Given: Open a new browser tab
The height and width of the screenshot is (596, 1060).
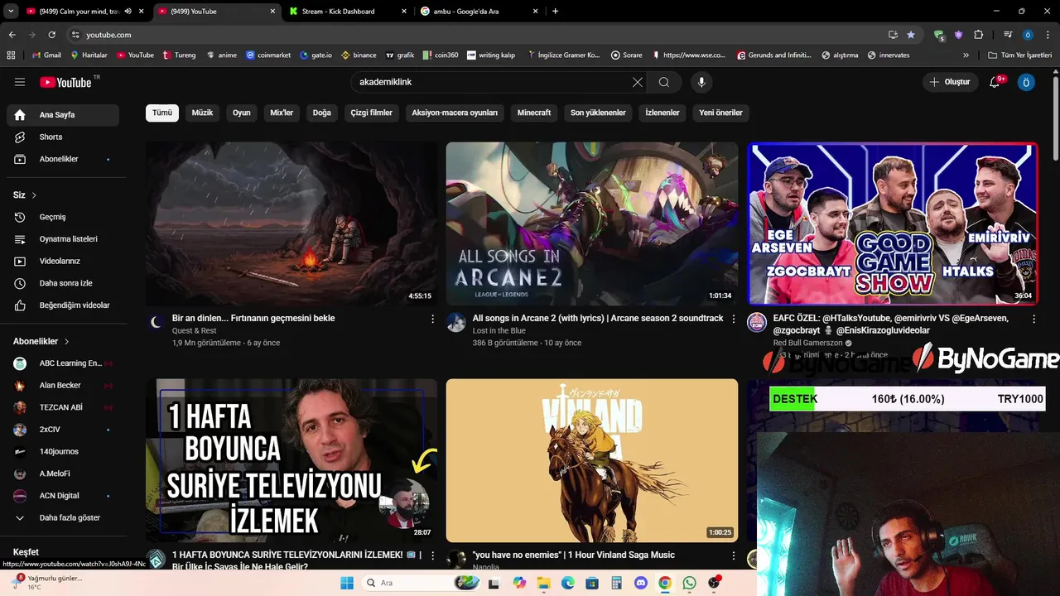Looking at the screenshot, I should click(x=555, y=12).
